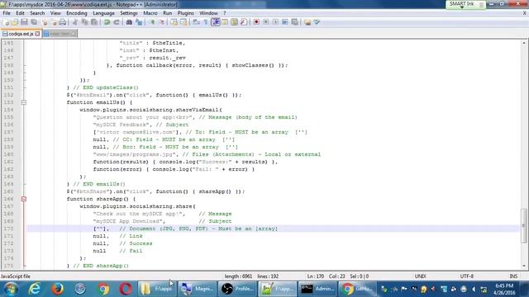This screenshot has height=297, width=529.
Task: Toggle show all characters
Action: 205,22
